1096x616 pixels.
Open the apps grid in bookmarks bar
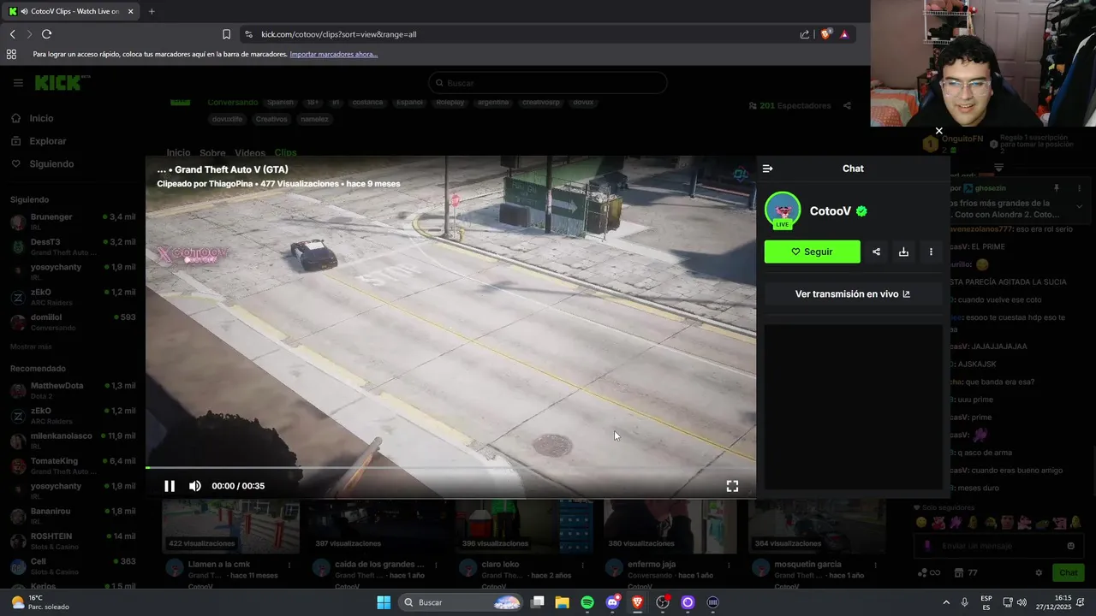(x=11, y=54)
